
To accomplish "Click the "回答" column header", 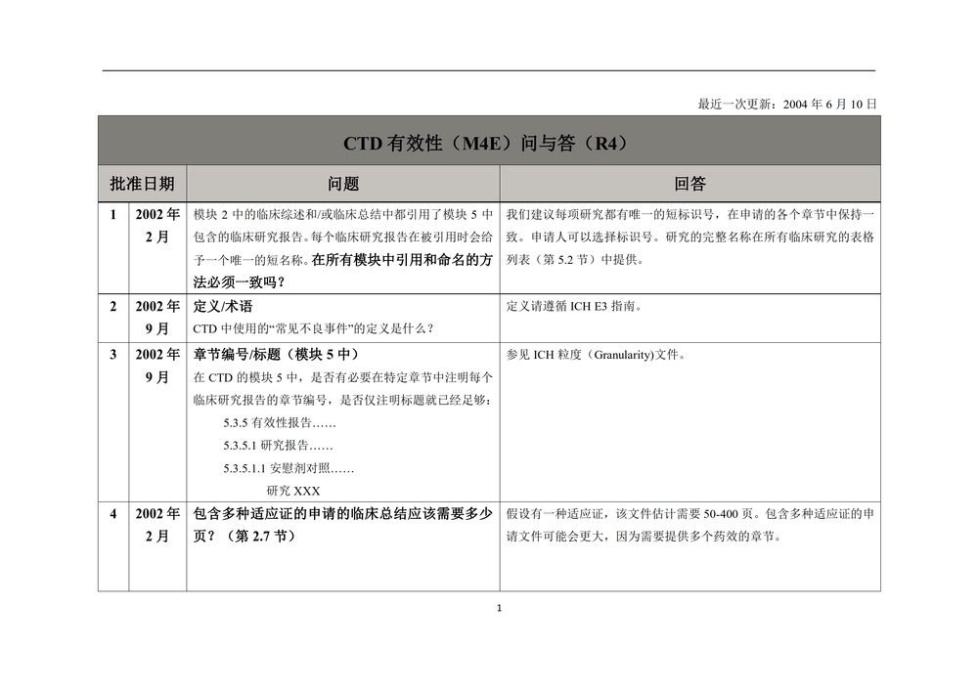I will [689, 184].
